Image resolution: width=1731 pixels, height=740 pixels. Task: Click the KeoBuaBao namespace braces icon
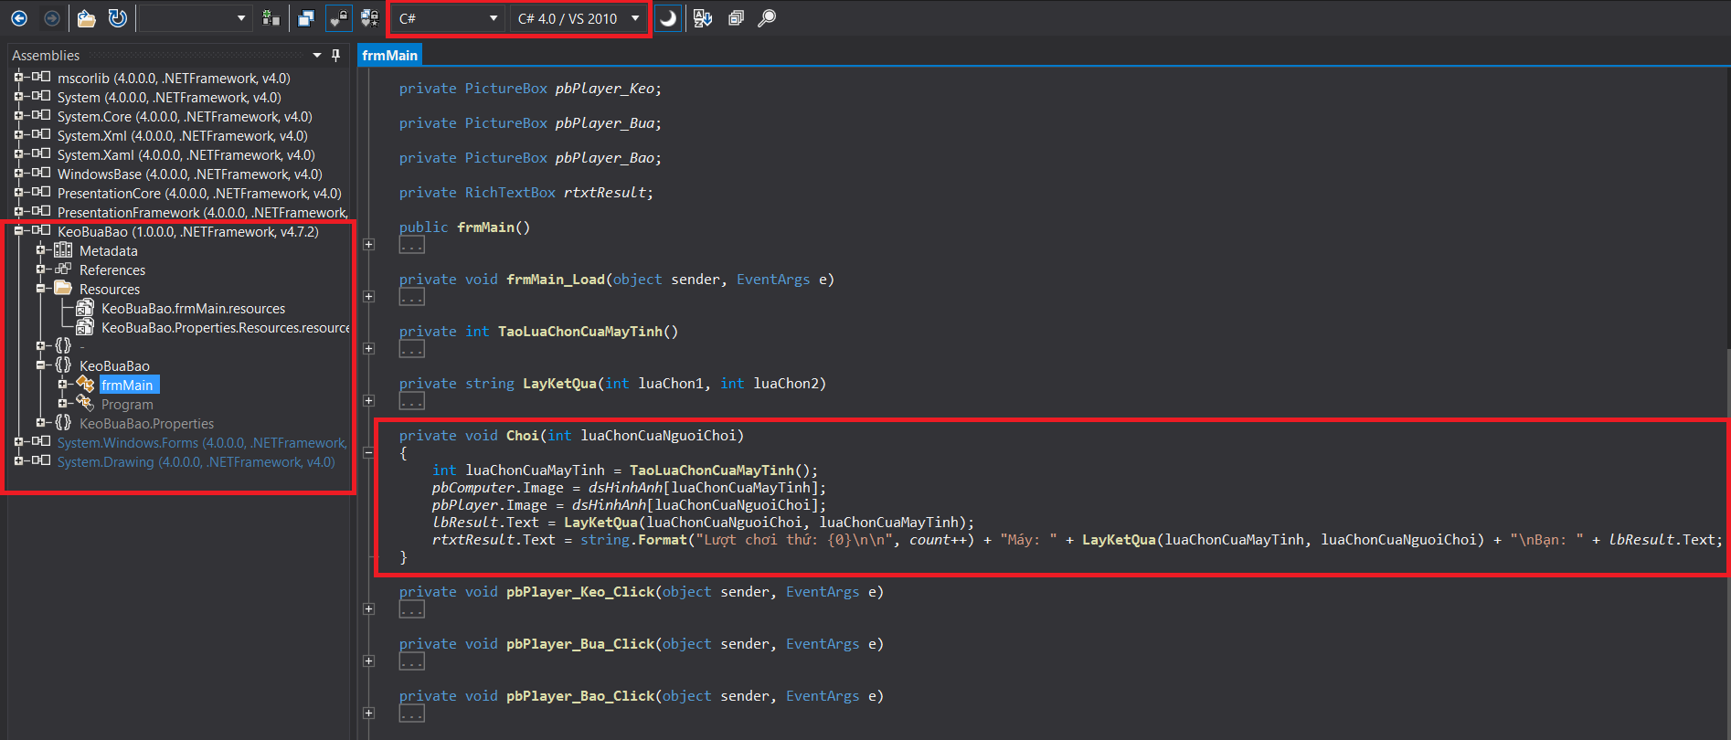click(x=63, y=365)
